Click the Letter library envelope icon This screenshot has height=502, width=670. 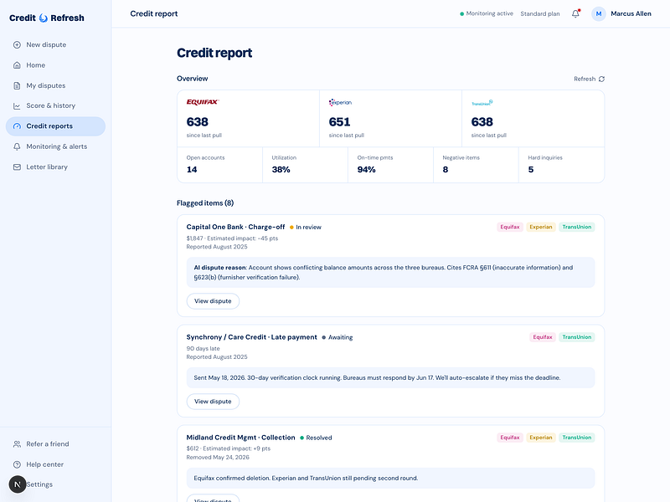point(17,167)
